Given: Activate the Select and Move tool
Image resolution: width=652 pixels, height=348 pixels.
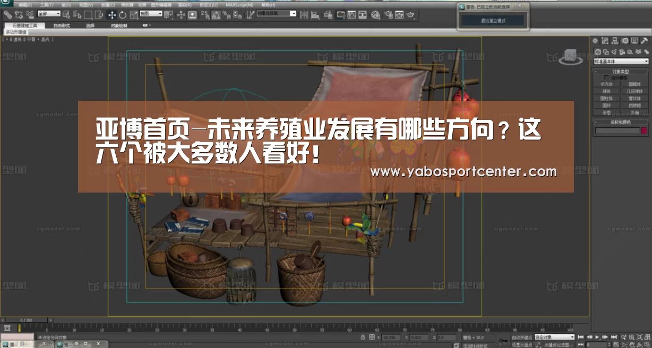Looking at the screenshot, I should click(x=111, y=14).
